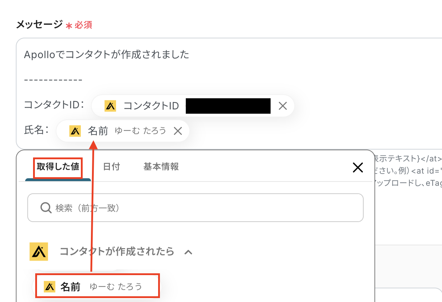This screenshot has width=442, height=302.
Task: Toggle the コンタクトが作成されたら section header
Action: pos(117,251)
